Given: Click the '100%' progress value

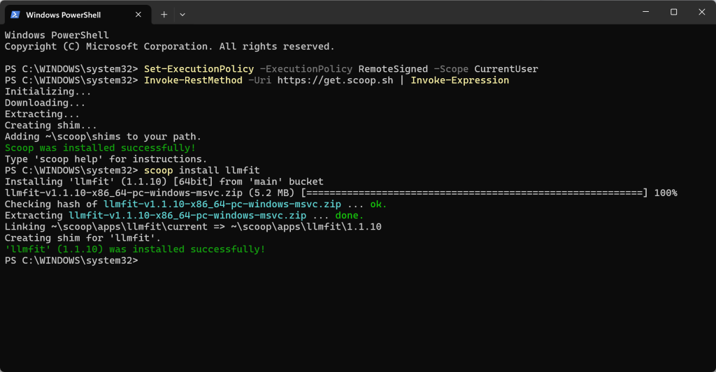Looking at the screenshot, I should 666,193.
